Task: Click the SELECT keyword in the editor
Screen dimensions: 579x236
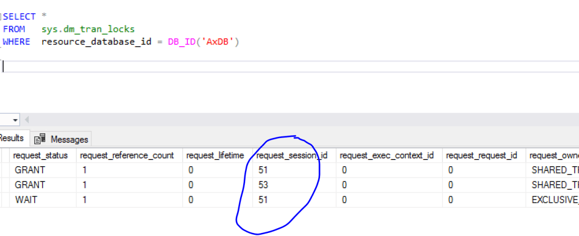Action: pos(19,17)
